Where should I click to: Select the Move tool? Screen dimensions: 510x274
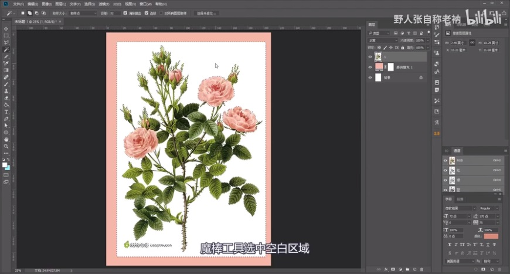[6, 29]
